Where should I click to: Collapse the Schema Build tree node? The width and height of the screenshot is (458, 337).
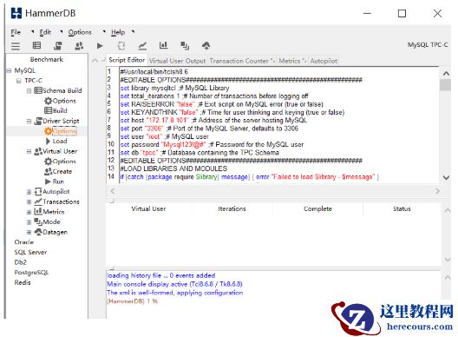point(29,91)
